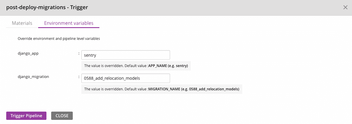Click the override hint text under django_app
The height and width of the screenshot is (124, 352).
pyautogui.click(x=116, y=66)
